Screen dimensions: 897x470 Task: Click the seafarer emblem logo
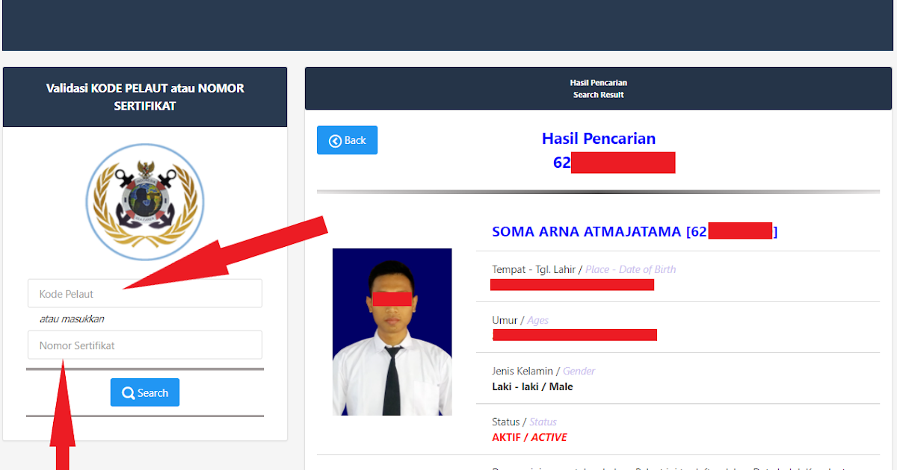[x=145, y=201]
